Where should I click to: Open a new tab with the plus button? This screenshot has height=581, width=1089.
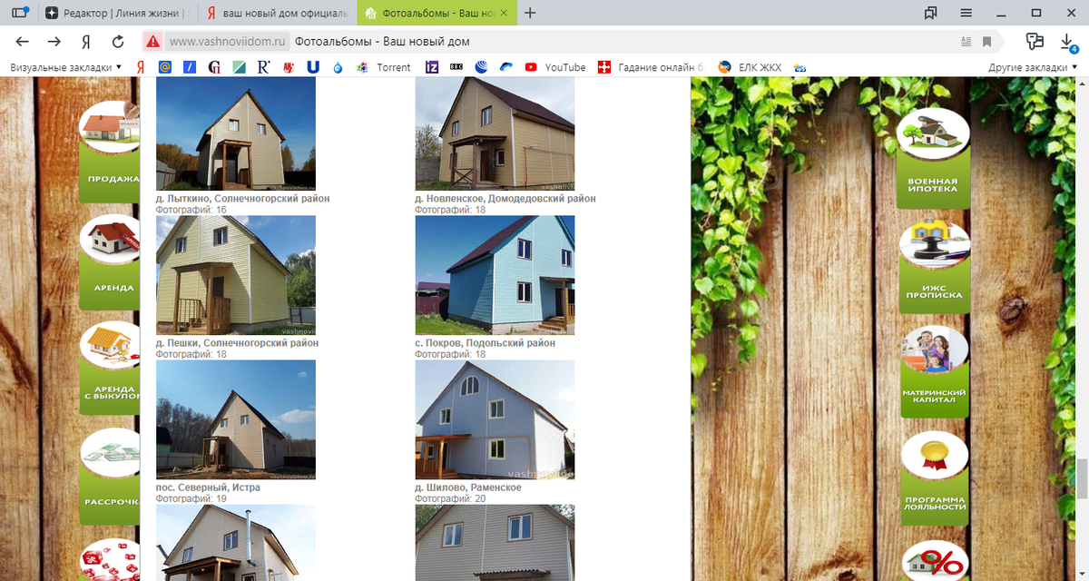tap(530, 13)
